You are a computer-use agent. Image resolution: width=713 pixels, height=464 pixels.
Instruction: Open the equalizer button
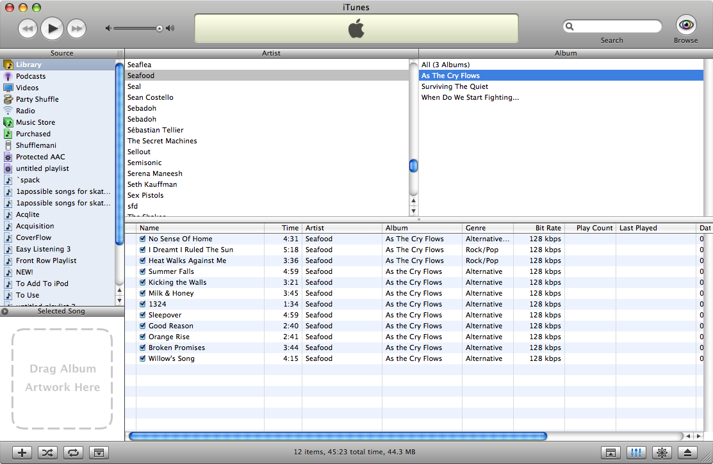click(636, 452)
